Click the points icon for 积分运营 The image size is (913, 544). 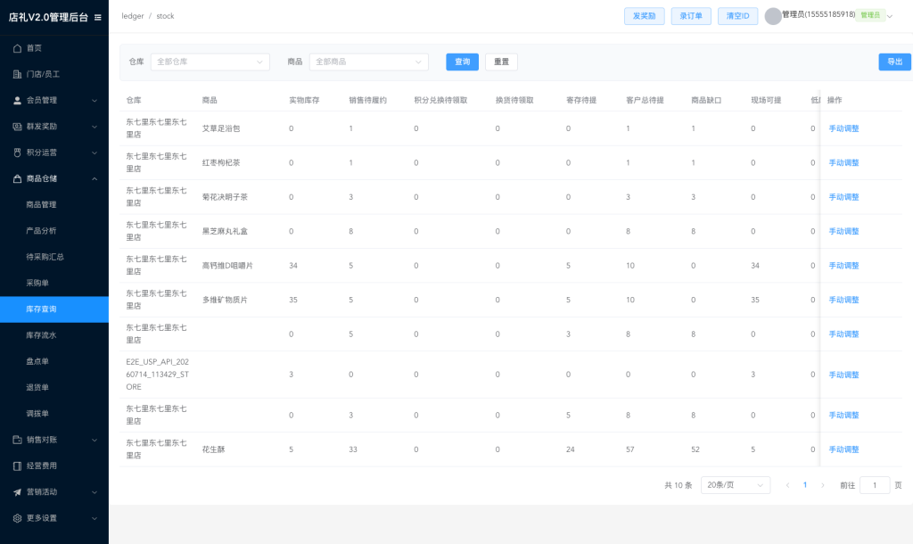coord(18,152)
